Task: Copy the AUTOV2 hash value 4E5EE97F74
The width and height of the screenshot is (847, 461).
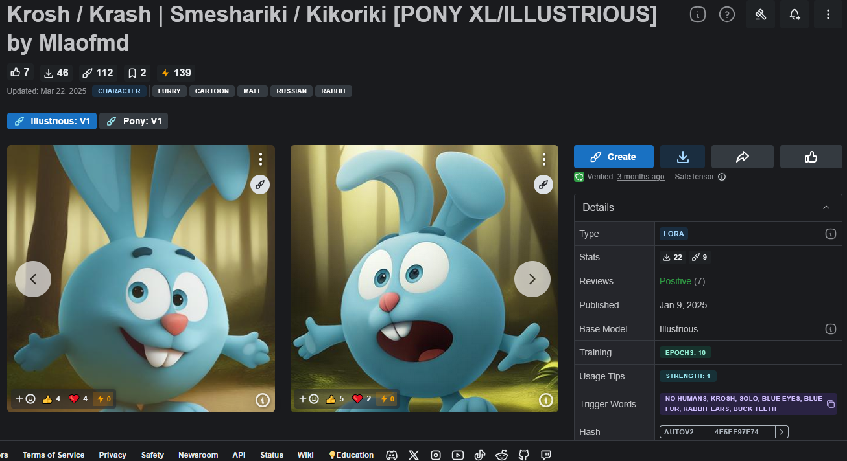Action: 736,432
